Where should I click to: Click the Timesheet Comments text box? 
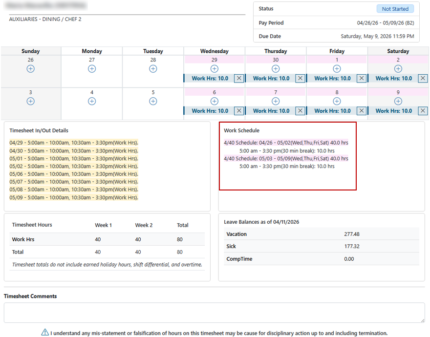pyautogui.click(x=215, y=313)
